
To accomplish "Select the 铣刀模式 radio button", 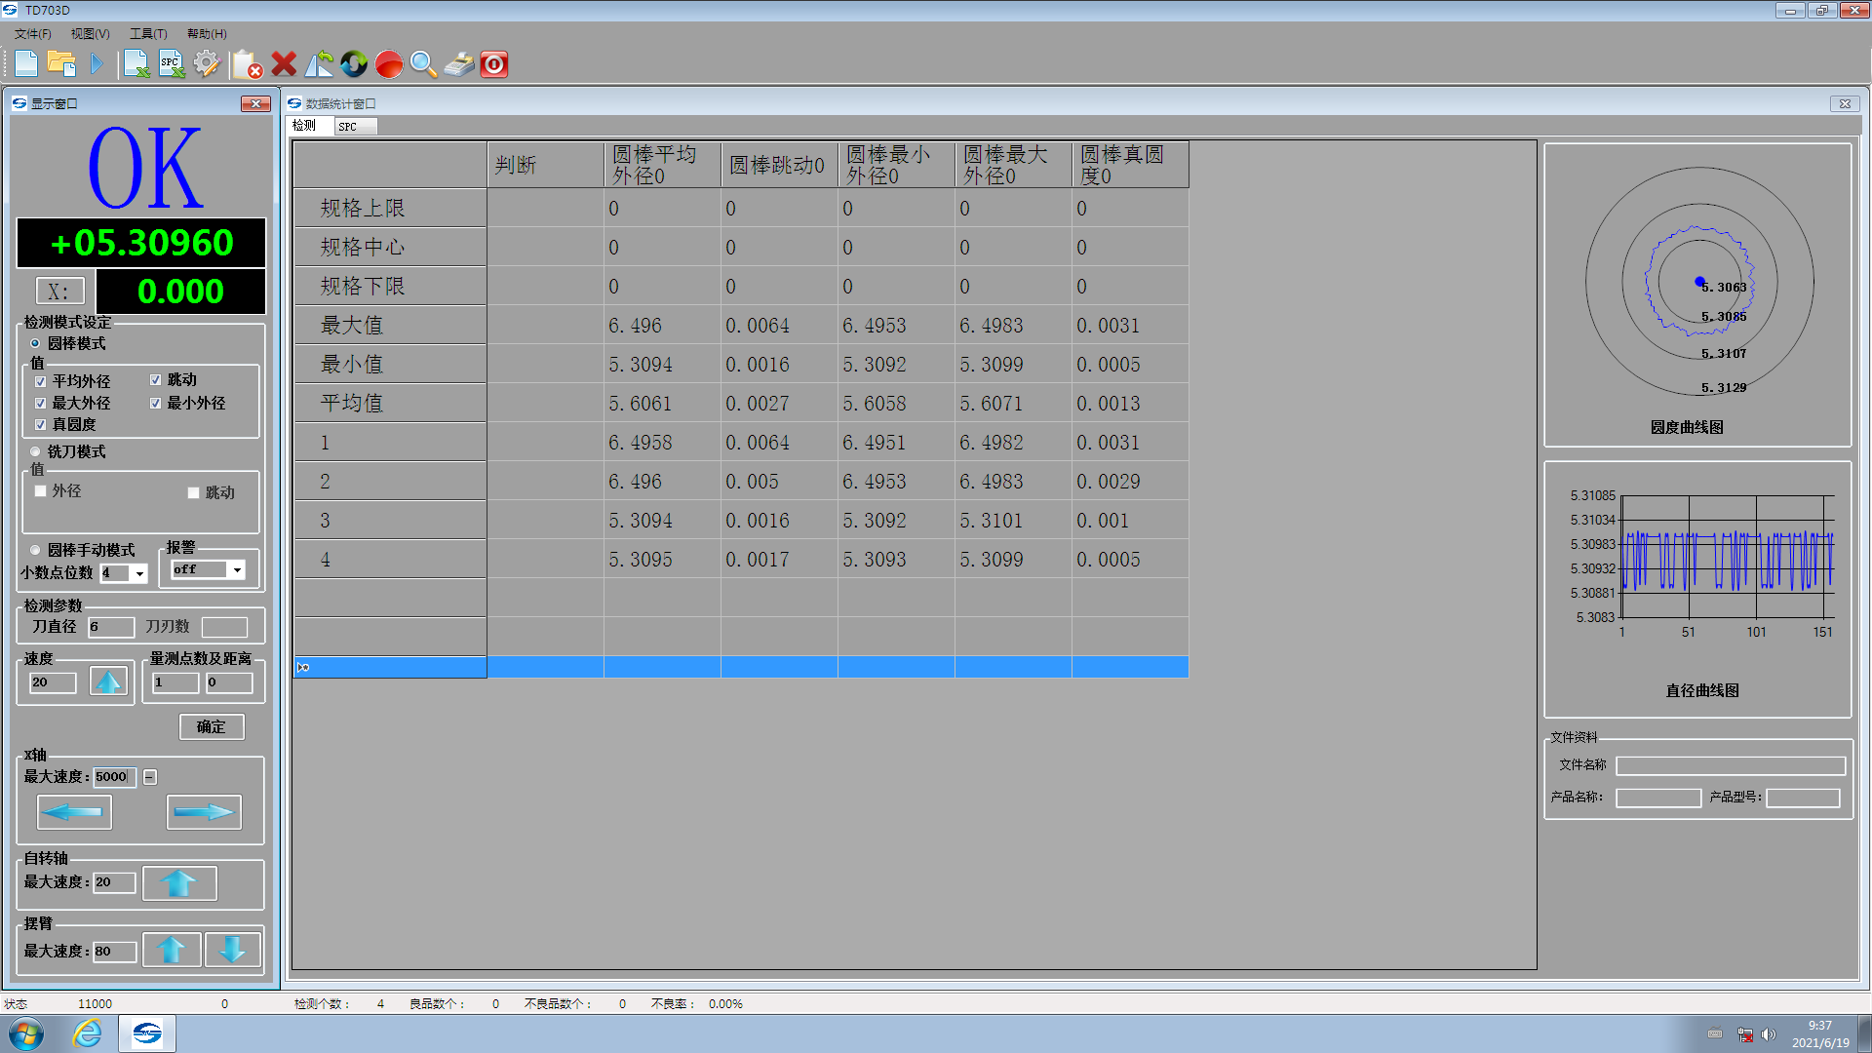I will (36, 451).
